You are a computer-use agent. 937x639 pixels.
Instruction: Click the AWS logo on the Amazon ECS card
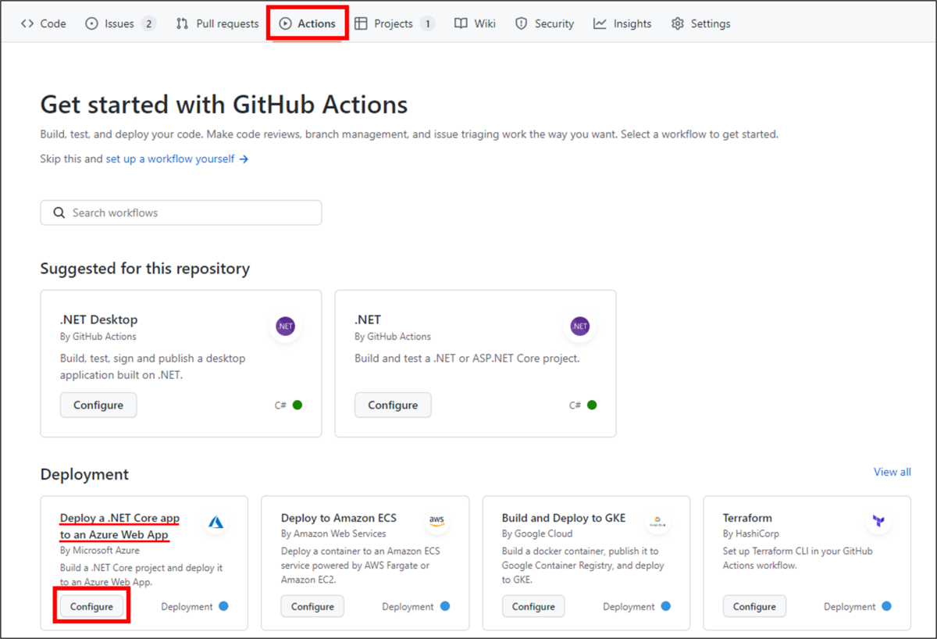(436, 520)
